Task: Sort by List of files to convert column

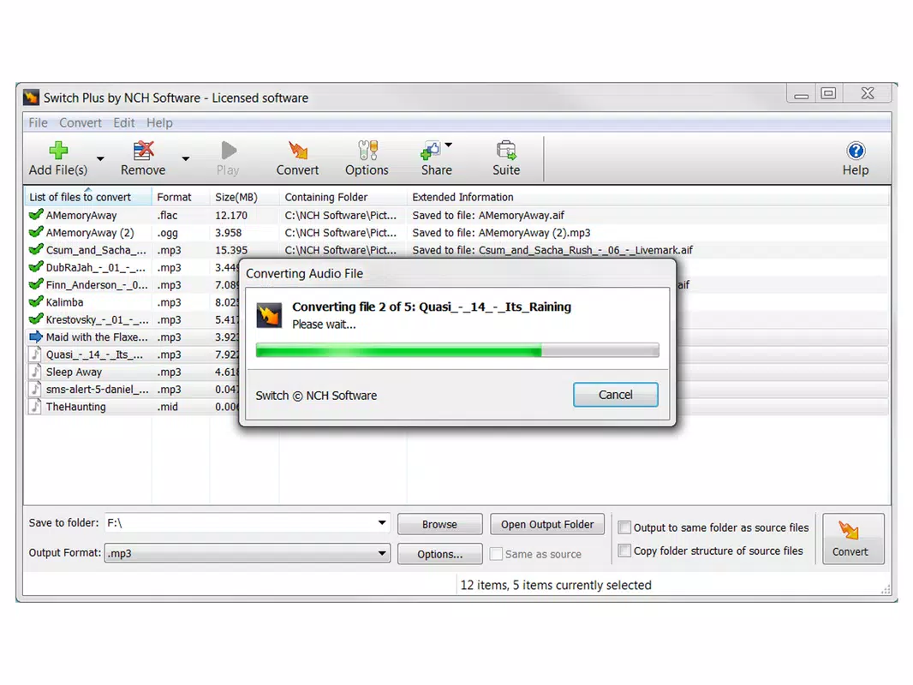Action: (x=88, y=197)
